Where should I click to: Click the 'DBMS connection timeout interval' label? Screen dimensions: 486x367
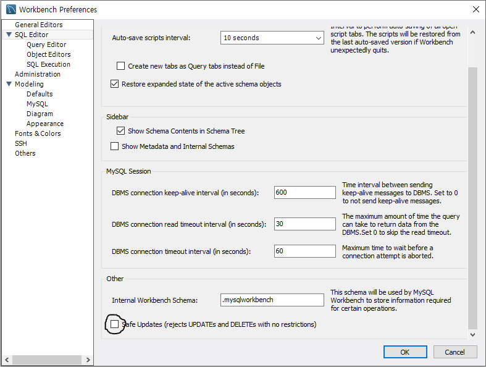182,251
